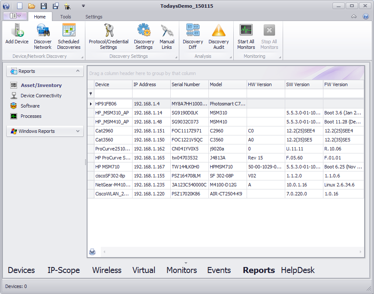Sort by the Serial Number column header

click(190, 84)
